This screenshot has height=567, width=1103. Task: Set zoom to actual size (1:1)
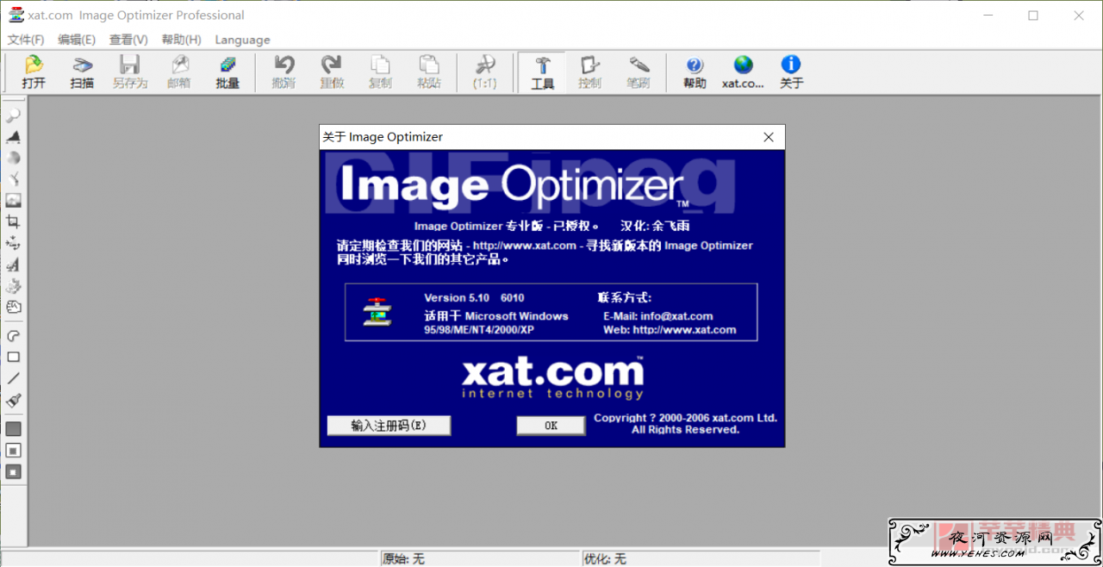(x=484, y=72)
